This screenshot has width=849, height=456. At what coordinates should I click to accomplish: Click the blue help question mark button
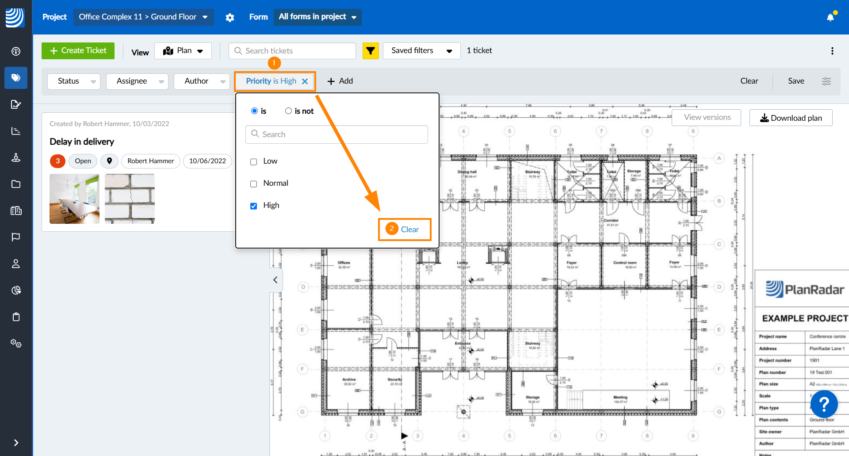(824, 404)
